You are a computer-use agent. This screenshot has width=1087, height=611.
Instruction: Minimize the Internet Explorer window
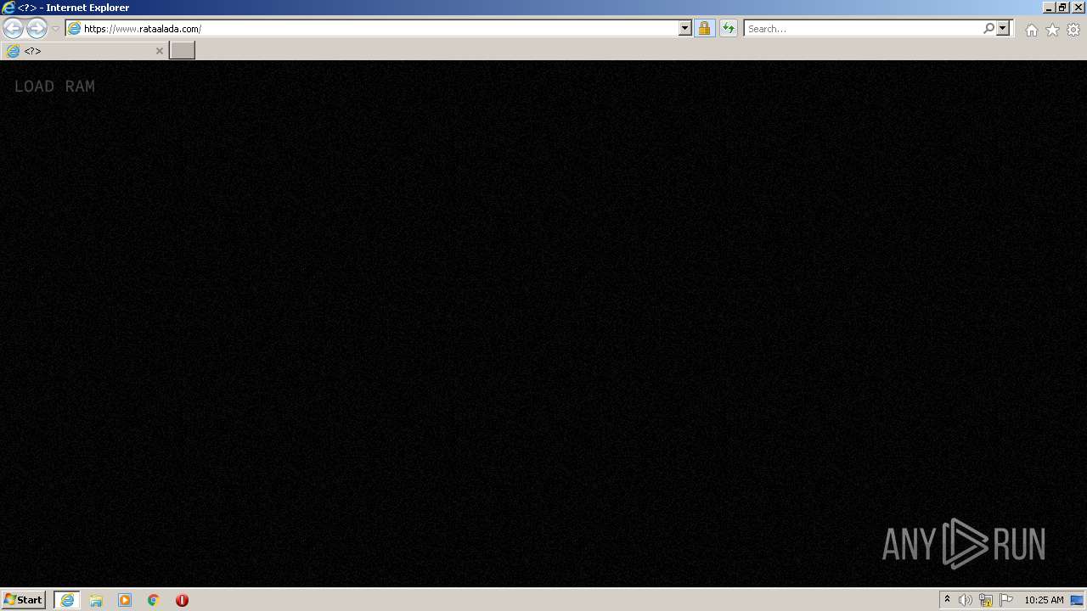point(1048,8)
